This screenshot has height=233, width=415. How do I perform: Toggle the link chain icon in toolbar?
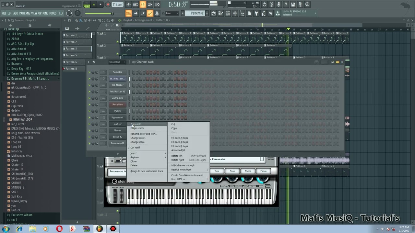150,13
